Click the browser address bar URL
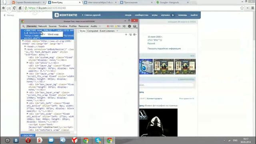 tap(47, 8)
